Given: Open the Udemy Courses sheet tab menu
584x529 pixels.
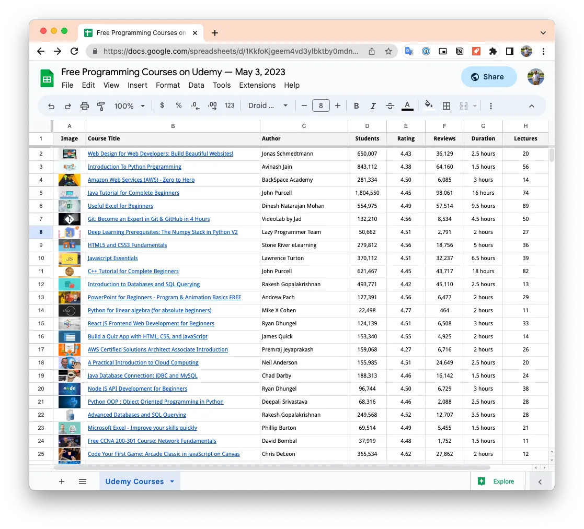Looking at the screenshot, I should point(172,481).
